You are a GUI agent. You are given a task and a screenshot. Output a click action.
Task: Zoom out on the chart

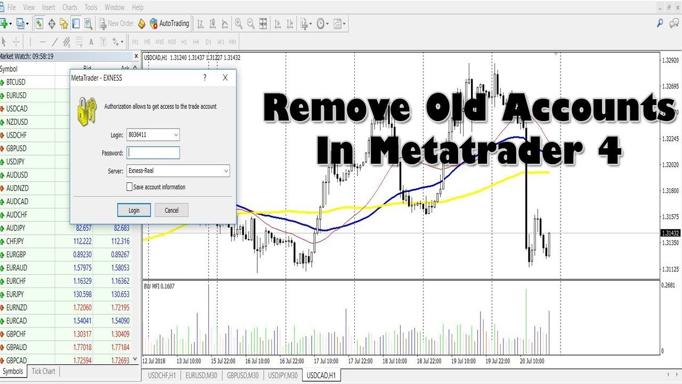(x=250, y=23)
